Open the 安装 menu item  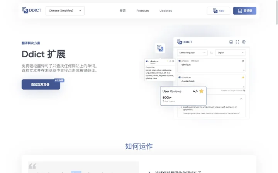[122, 11]
